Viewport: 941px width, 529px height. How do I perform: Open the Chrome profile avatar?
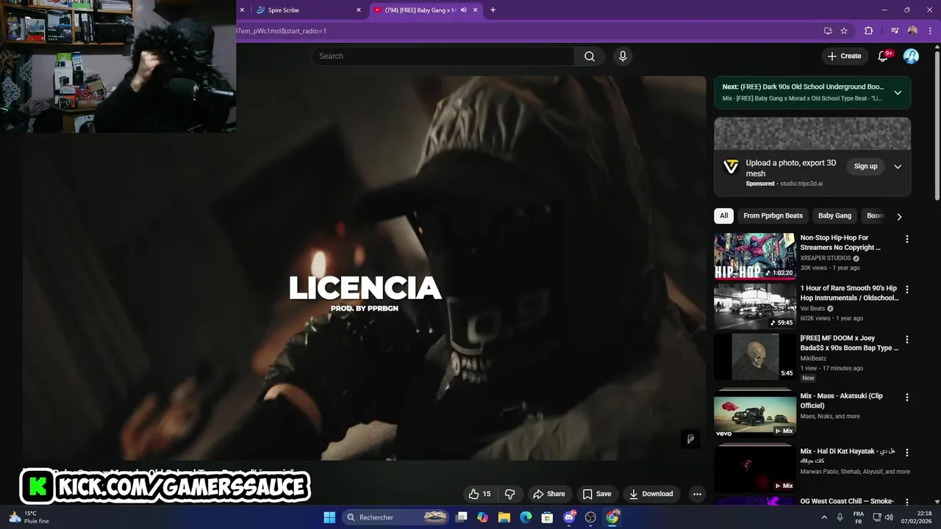(912, 31)
